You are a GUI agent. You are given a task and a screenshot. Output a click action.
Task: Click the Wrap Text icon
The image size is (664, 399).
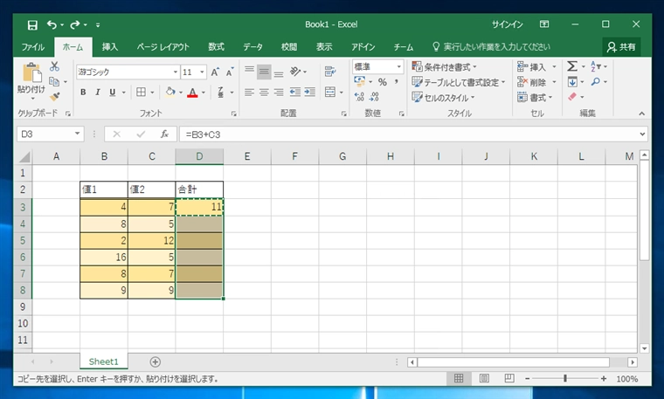coord(330,72)
